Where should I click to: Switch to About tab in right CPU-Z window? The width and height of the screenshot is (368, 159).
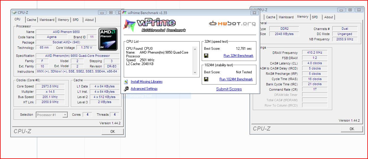pos(329,17)
